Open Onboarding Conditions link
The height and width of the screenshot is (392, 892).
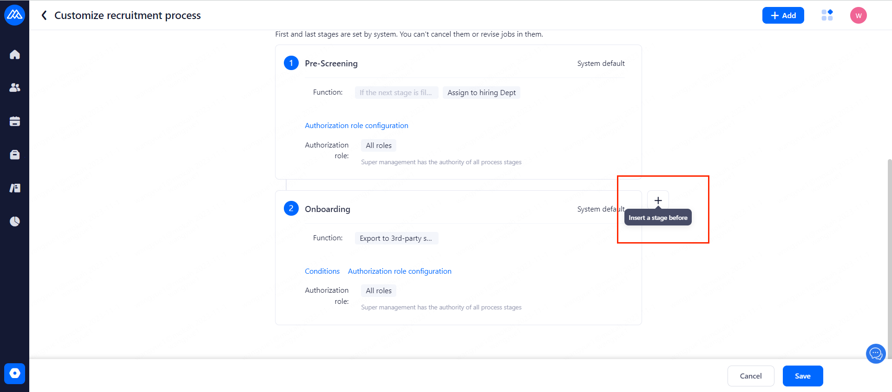pyautogui.click(x=322, y=271)
